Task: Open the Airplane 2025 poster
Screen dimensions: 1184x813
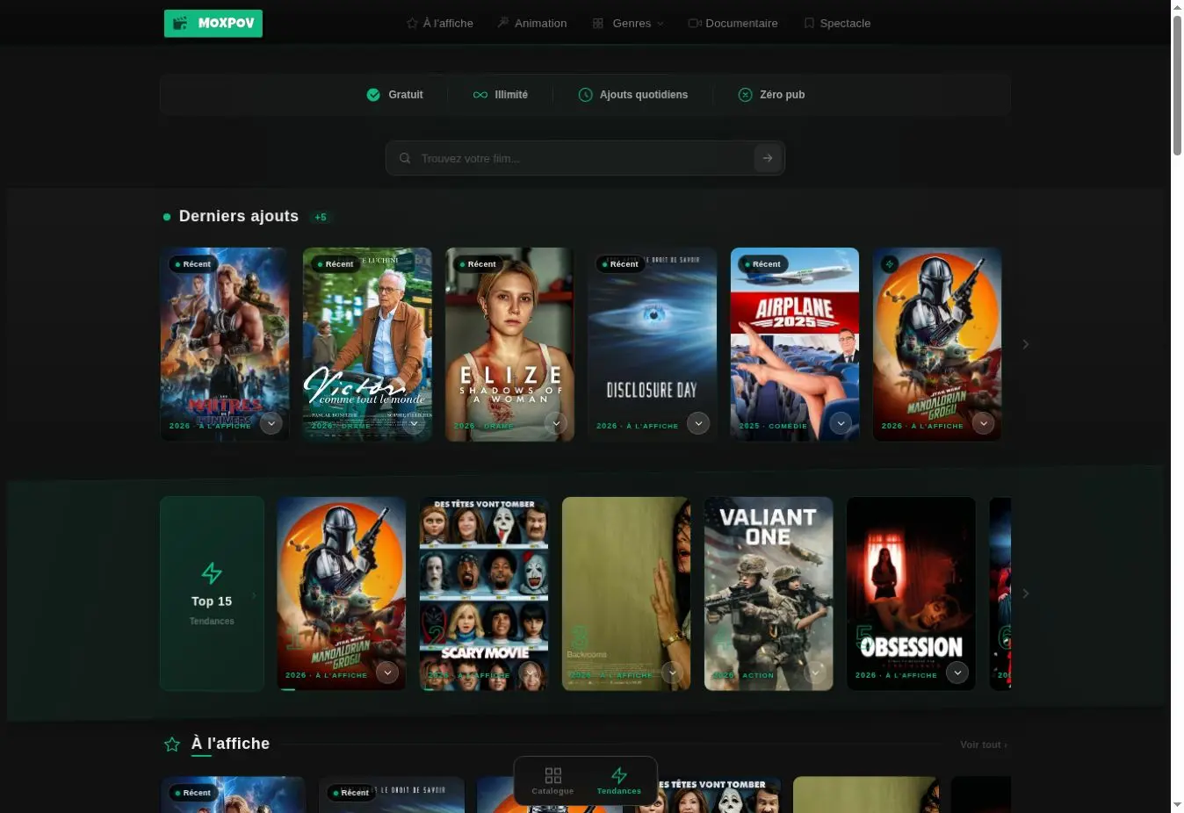Action: click(x=794, y=344)
